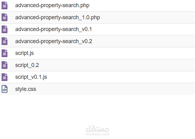Click the purple icon for advanced-property-search_v0.2
Image resolution: width=195 pixels, height=139 pixels.
(4, 41)
